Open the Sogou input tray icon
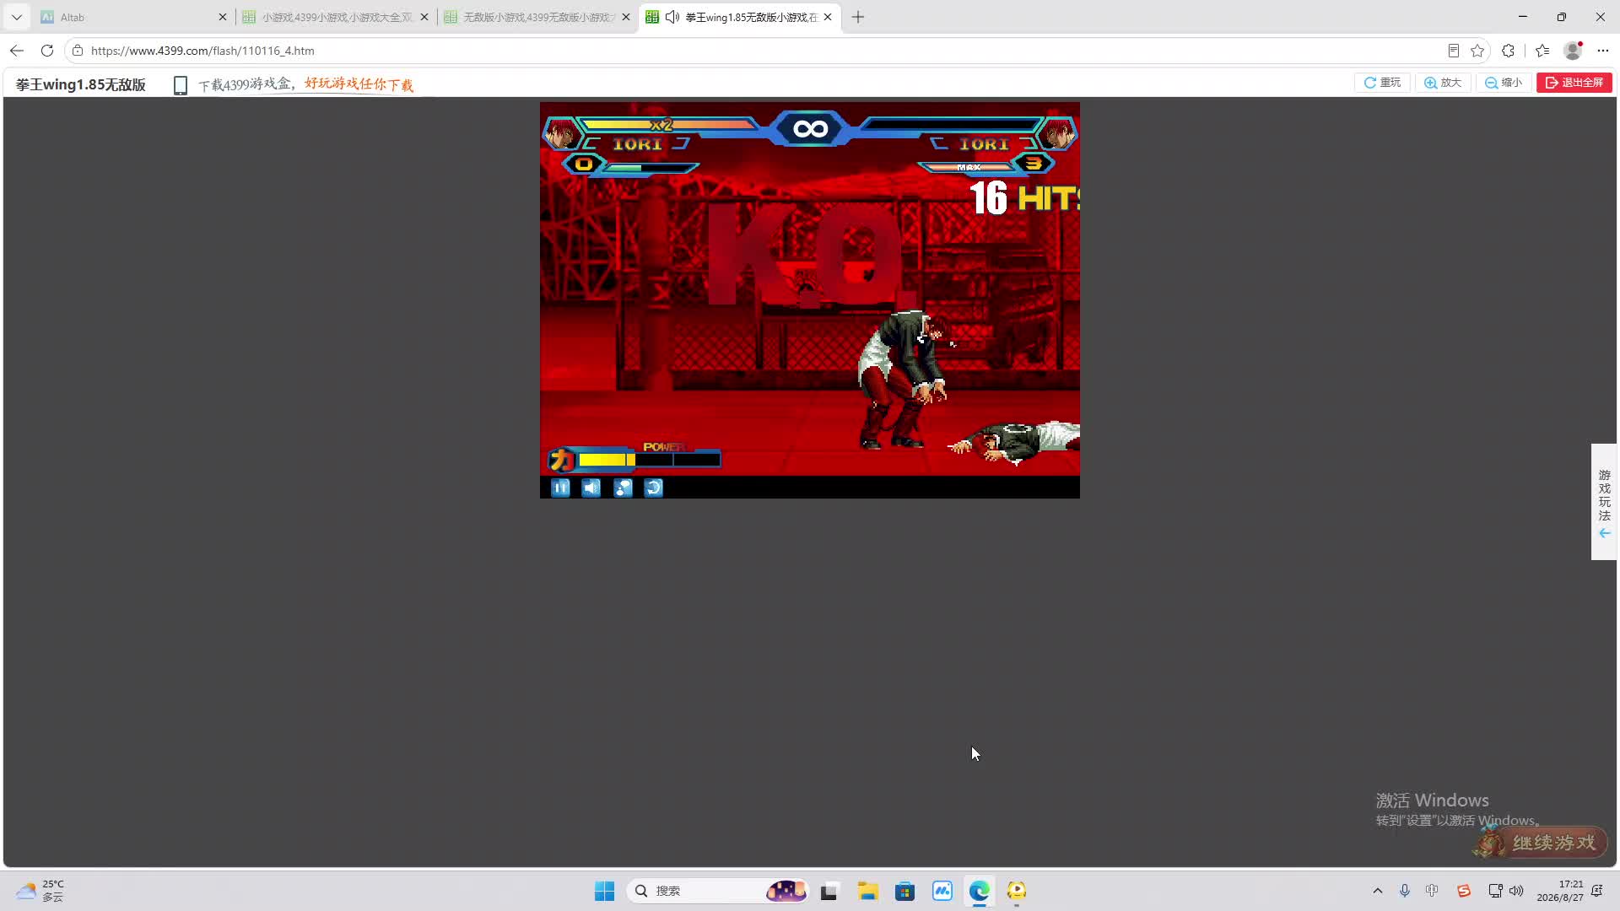The image size is (1620, 911). click(x=1464, y=891)
